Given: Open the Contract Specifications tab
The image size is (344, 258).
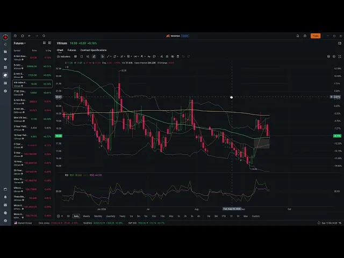Looking at the screenshot, I should click(94, 50).
